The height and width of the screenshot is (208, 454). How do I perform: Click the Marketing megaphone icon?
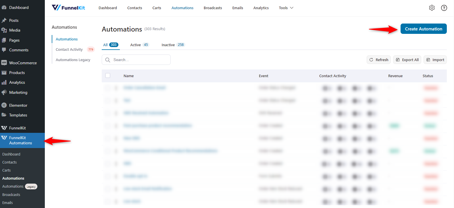pos(4,92)
